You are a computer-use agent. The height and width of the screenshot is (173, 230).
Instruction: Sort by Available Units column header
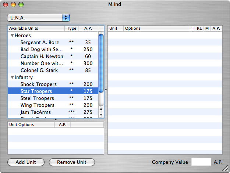click(x=36, y=28)
